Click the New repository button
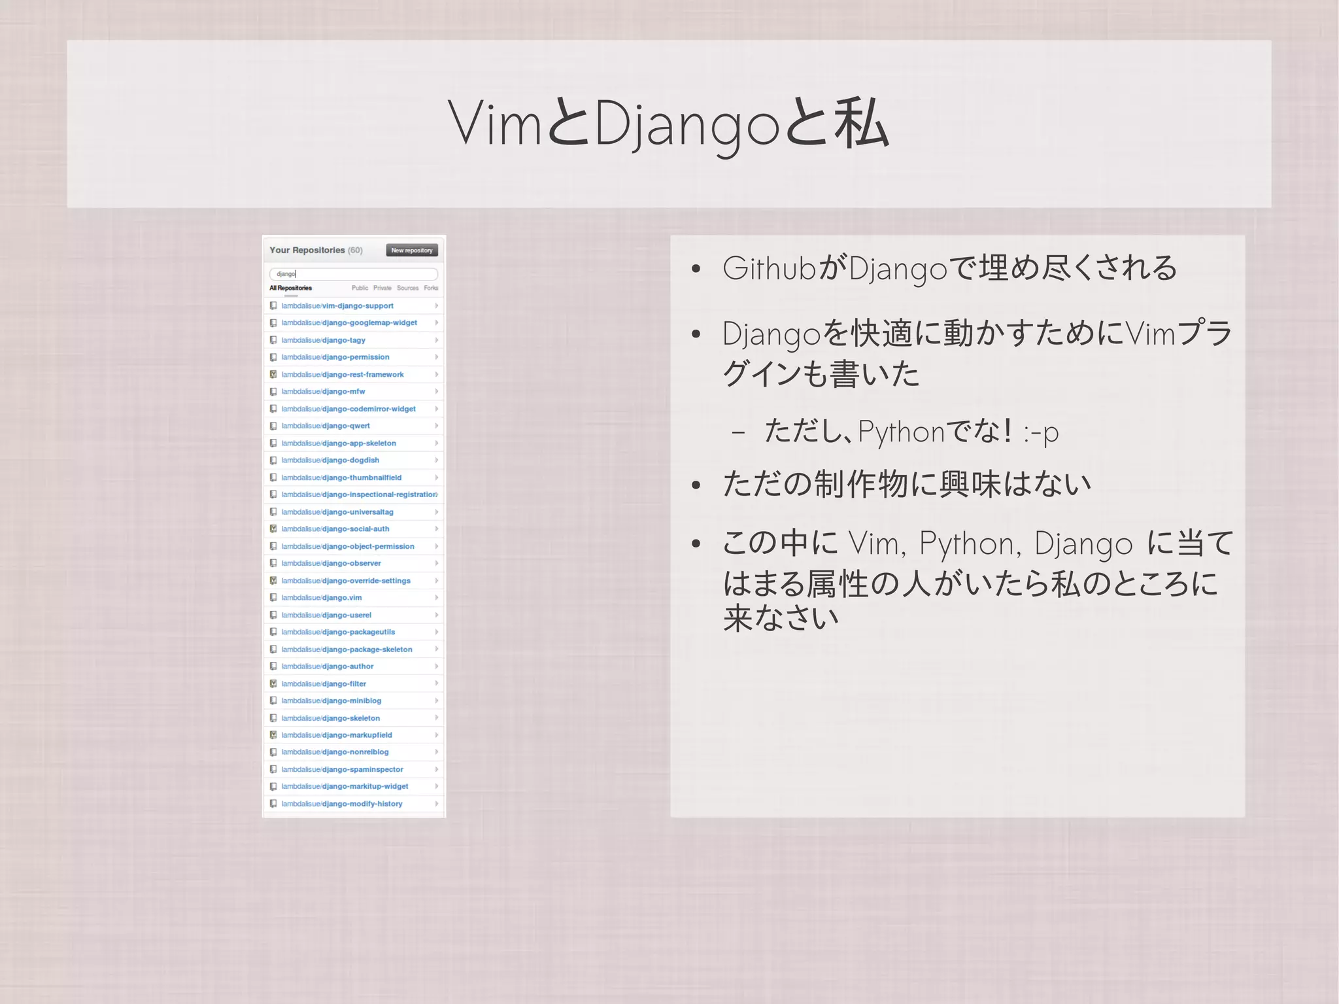The height and width of the screenshot is (1004, 1339). point(412,250)
